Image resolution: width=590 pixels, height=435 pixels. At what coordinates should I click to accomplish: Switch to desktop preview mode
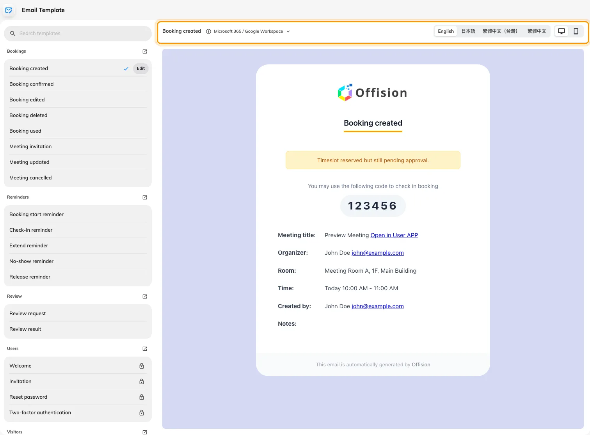click(562, 31)
